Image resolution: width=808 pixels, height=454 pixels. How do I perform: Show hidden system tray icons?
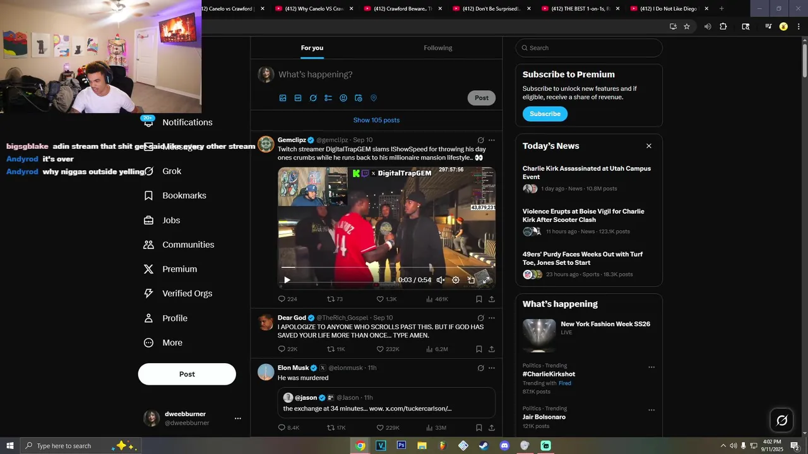click(723, 446)
